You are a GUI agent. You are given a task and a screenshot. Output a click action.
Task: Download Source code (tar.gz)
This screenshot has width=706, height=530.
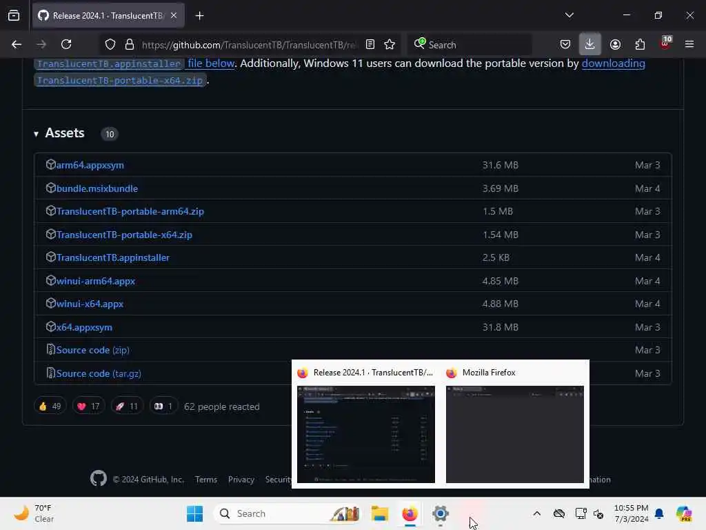point(99,373)
